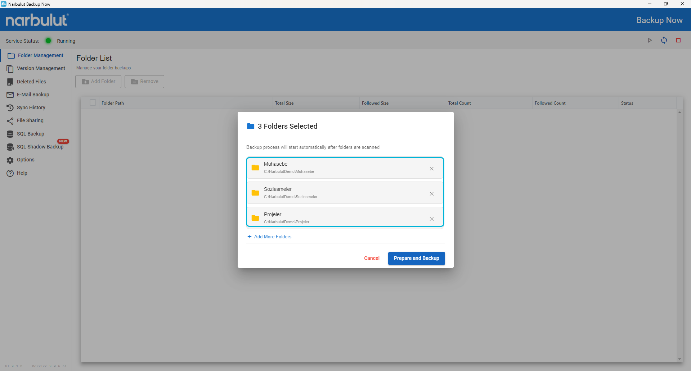Cancel the folder selection dialog
Viewport: 691px width, 371px height.
click(372, 258)
